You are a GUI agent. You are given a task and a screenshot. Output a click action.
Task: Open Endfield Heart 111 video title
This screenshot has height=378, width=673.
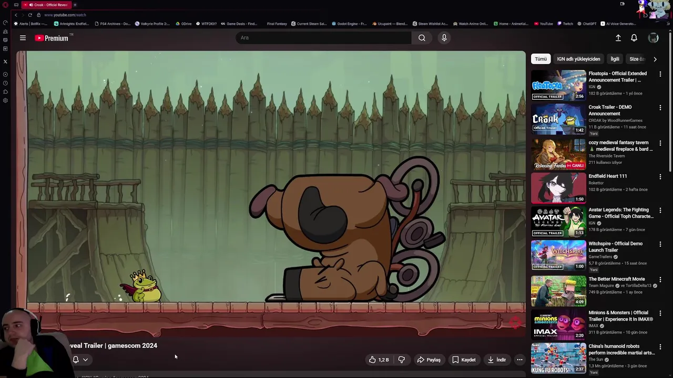(607, 176)
